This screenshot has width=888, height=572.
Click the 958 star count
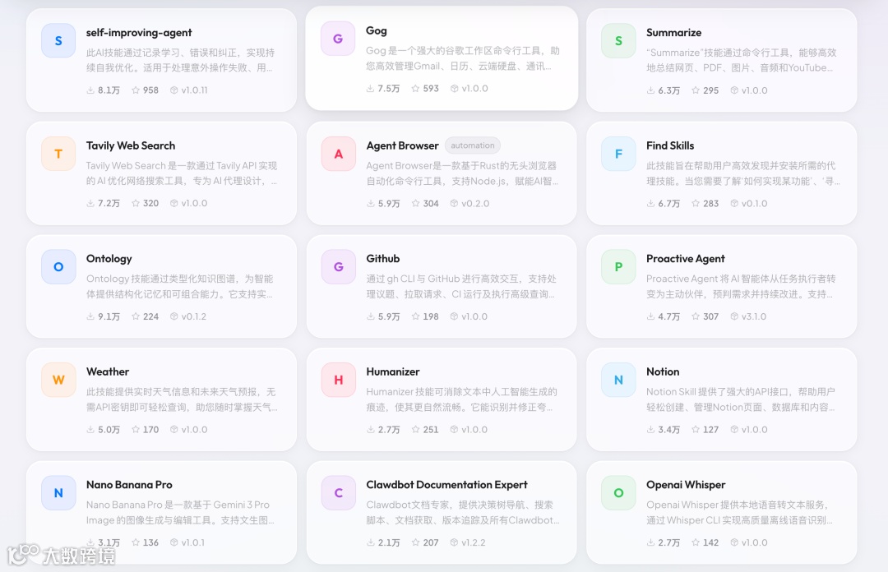pyautogui.click(x=150, y=90)
